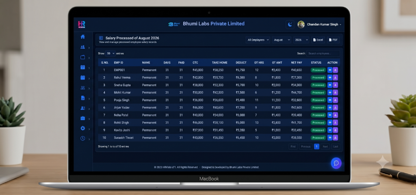416x195 pixels.
Task: Open the clock history sidebar icon
Action: tap(82, 138)
